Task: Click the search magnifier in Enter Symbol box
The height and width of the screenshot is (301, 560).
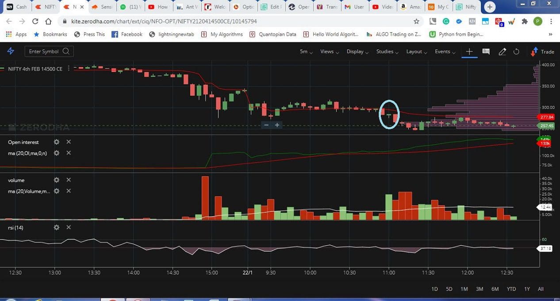Action: pos(66,51)
